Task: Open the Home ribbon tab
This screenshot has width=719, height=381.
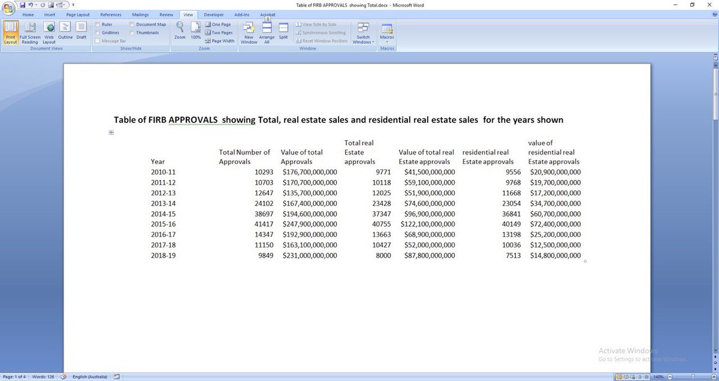Action: (28, 14)
